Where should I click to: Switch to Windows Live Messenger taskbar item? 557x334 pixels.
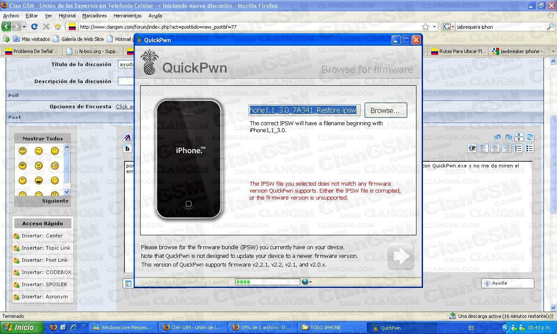(x=122, y=327)
